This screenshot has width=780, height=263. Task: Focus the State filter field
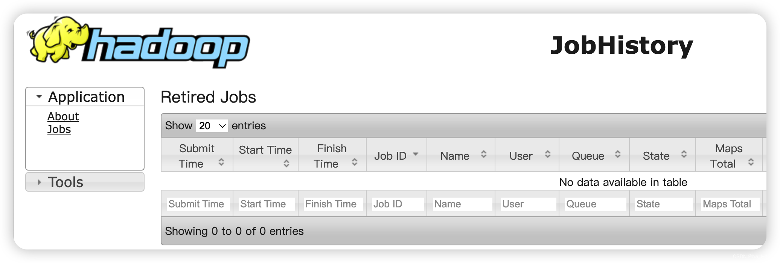(663, 204)
